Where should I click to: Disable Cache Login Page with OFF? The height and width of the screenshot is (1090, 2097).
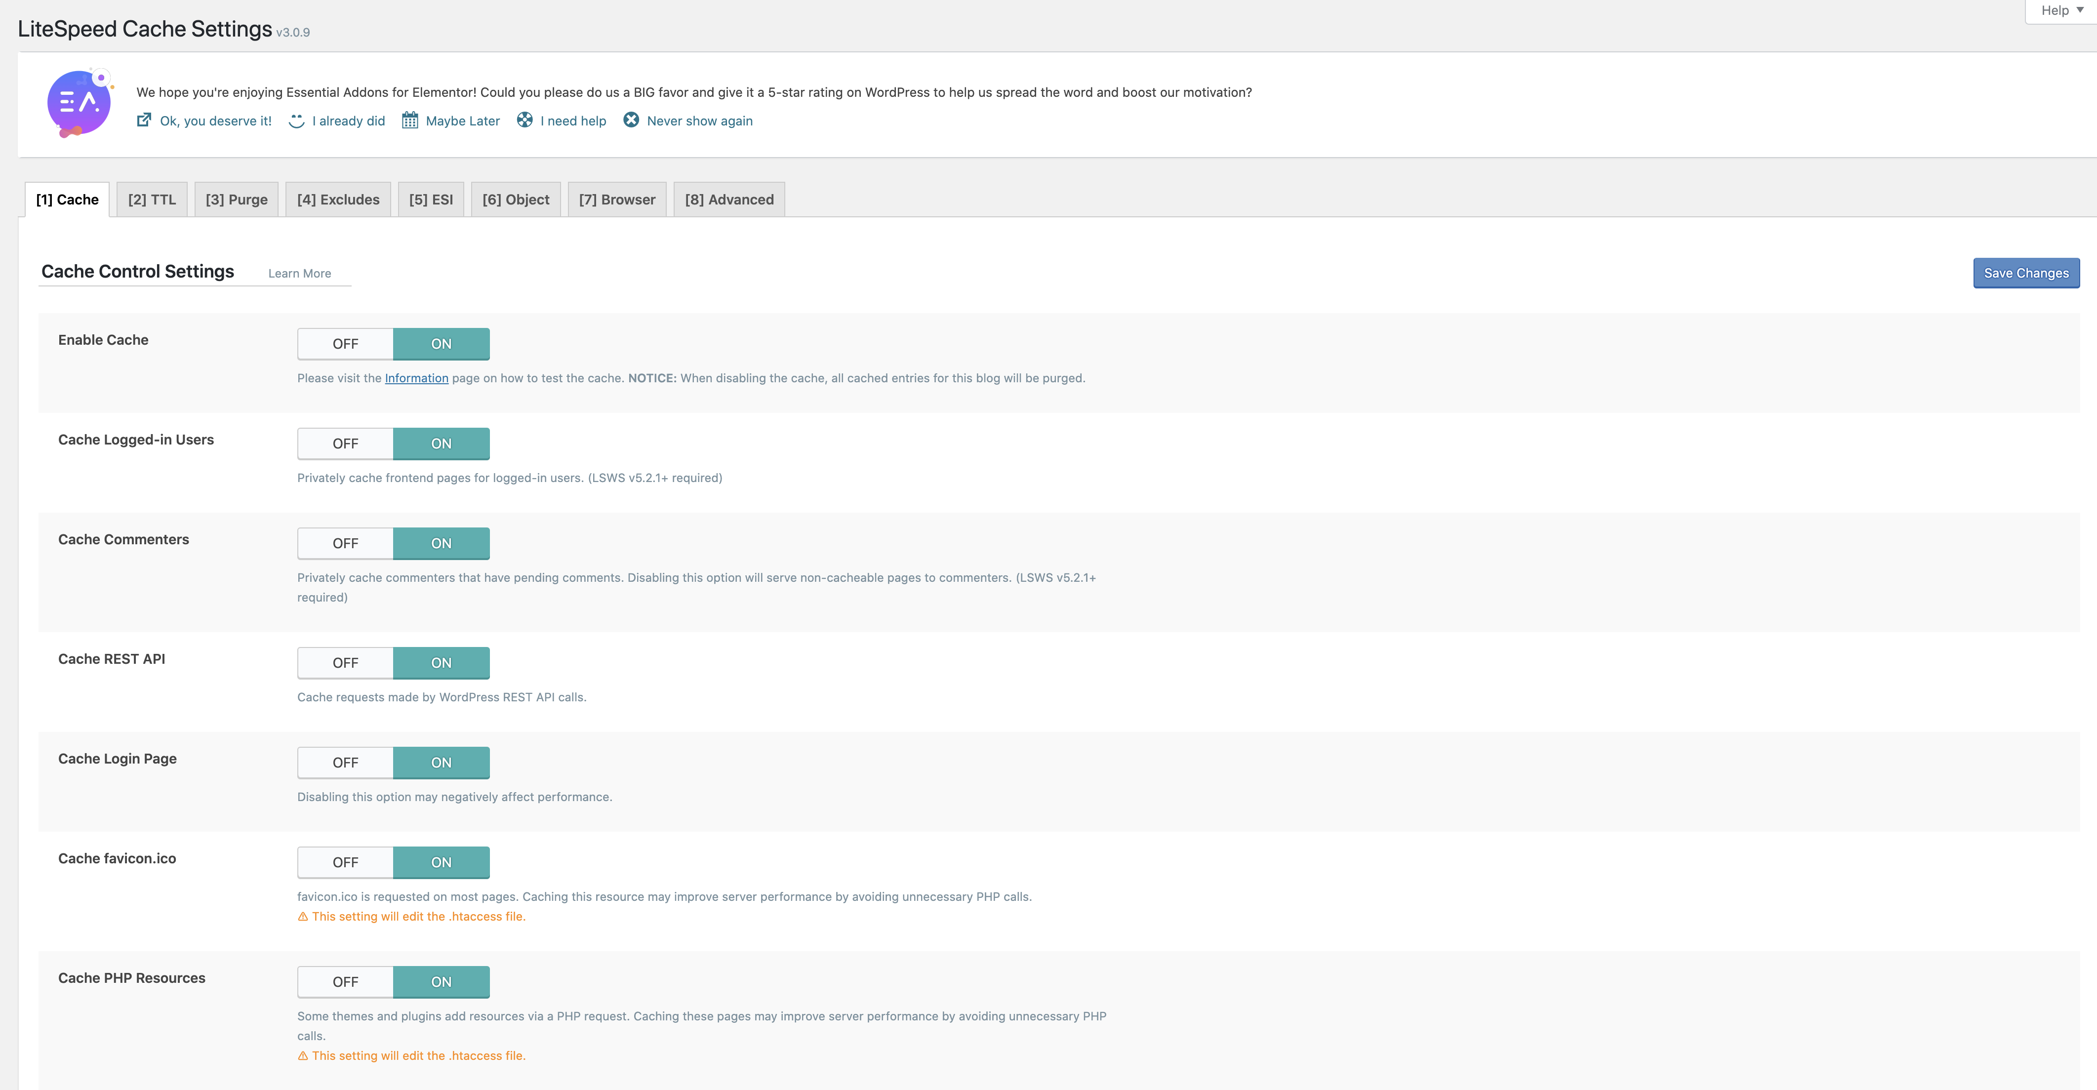pos(345,763)
